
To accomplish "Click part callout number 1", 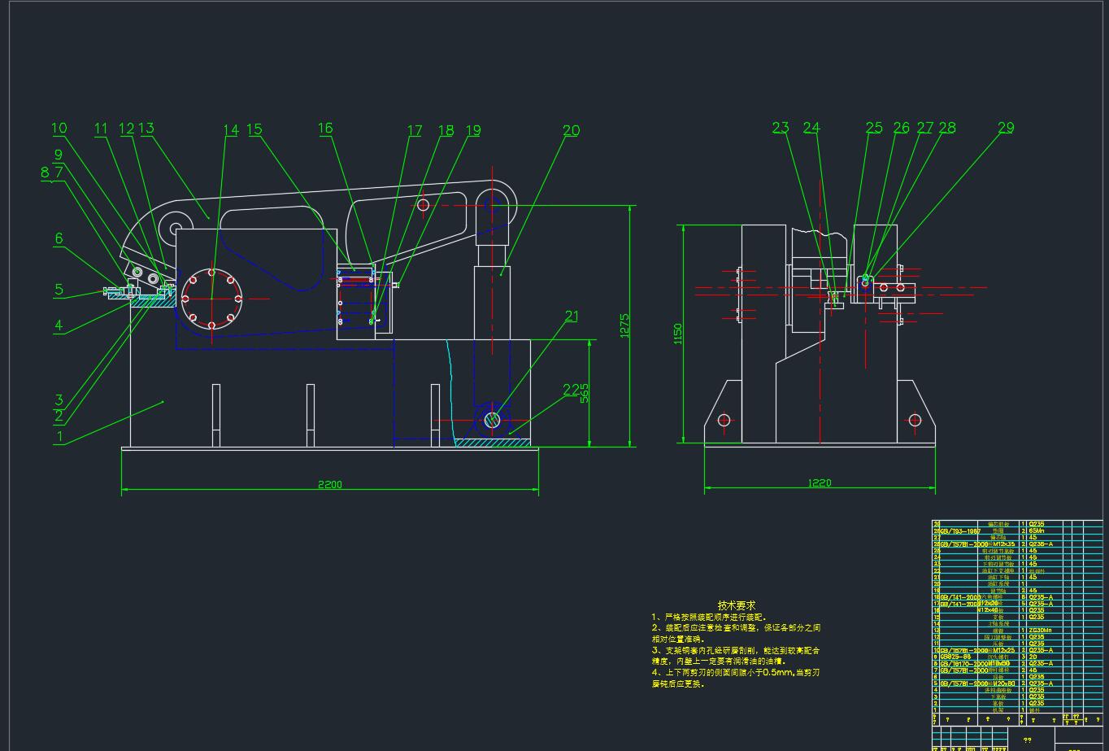I will [x=59, y=436].
